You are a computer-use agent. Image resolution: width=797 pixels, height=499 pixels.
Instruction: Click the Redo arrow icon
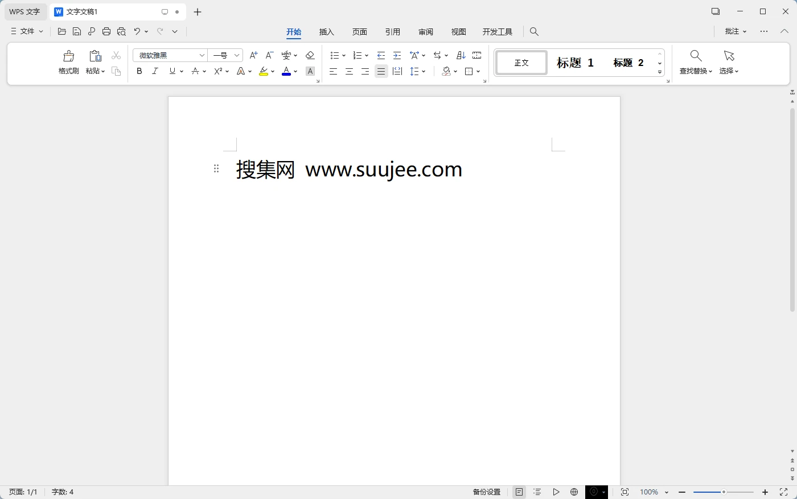click(160, 31)
